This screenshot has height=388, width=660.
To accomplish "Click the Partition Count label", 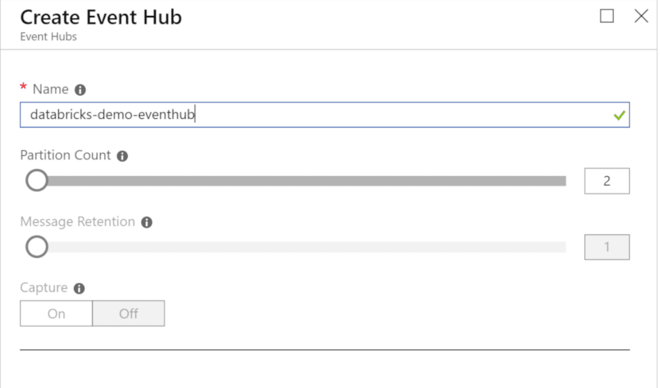I will [66, 156].
